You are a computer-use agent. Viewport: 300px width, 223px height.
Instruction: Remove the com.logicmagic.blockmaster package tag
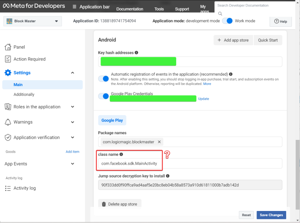(x=159, y=142)
